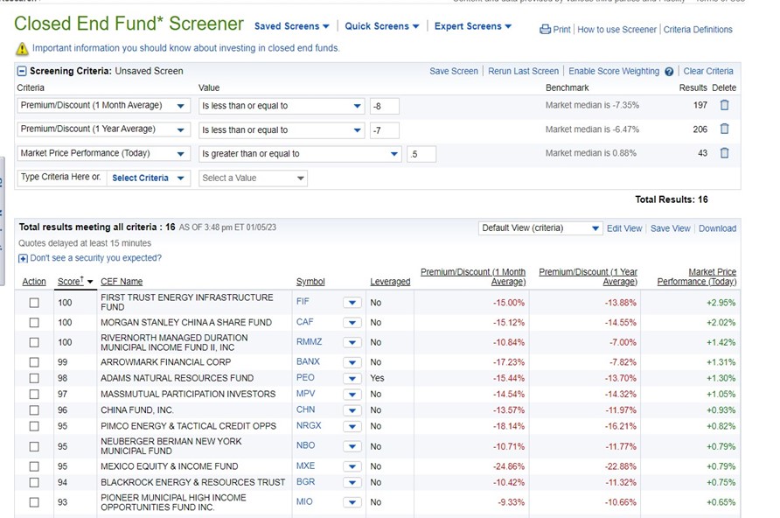The width and height of the screenshot is (780, 518).
Task: Open the Quick Screens menu
Action: 382,26
